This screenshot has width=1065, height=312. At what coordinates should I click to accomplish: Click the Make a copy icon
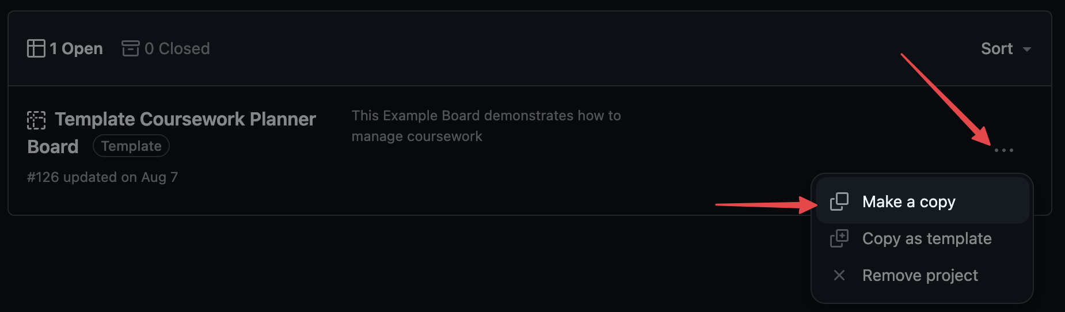[x=839, y=201]
